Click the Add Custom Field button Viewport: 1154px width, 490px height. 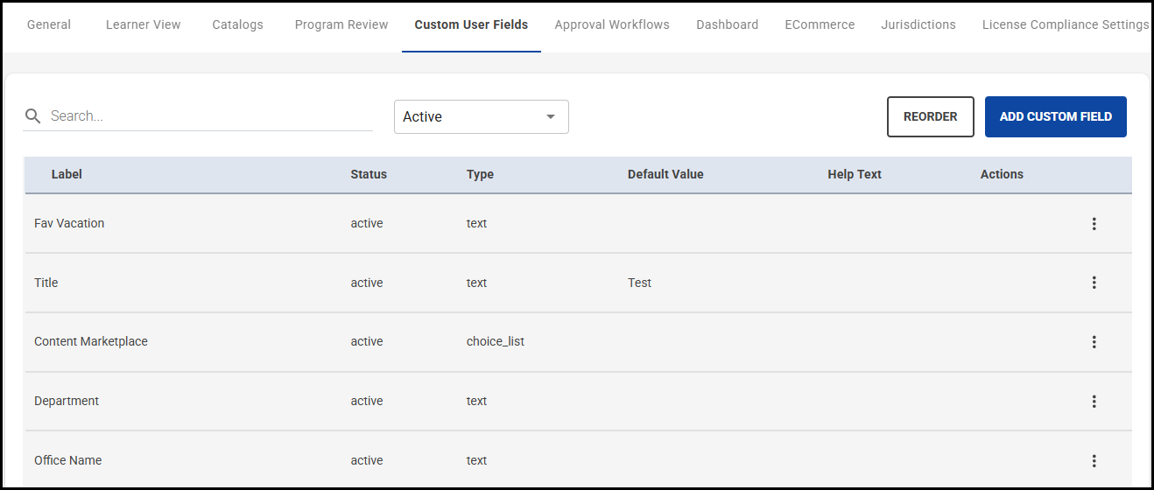pyautogui.click(x=1055, y=117)
